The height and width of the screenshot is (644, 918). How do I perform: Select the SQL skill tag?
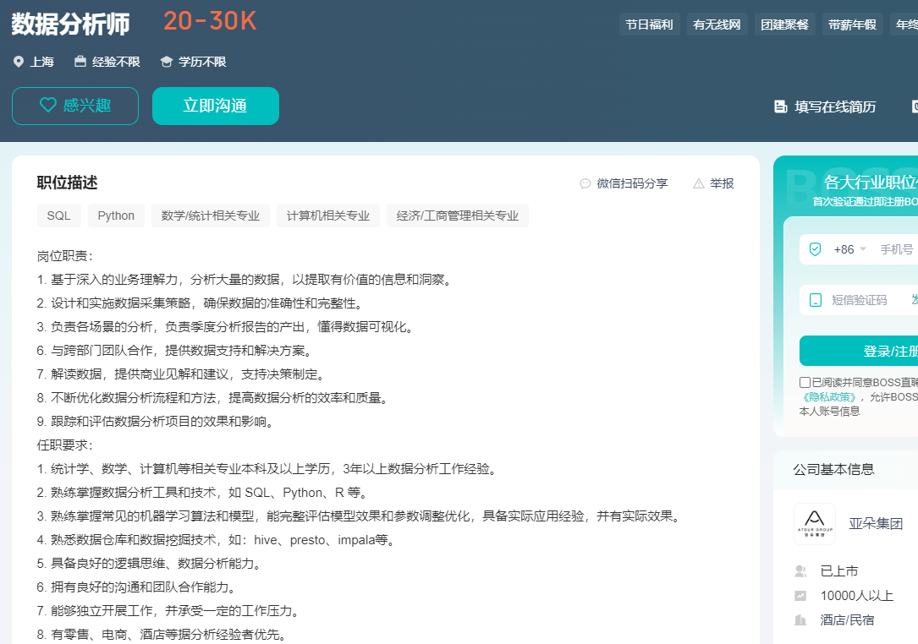pos(59,216)
